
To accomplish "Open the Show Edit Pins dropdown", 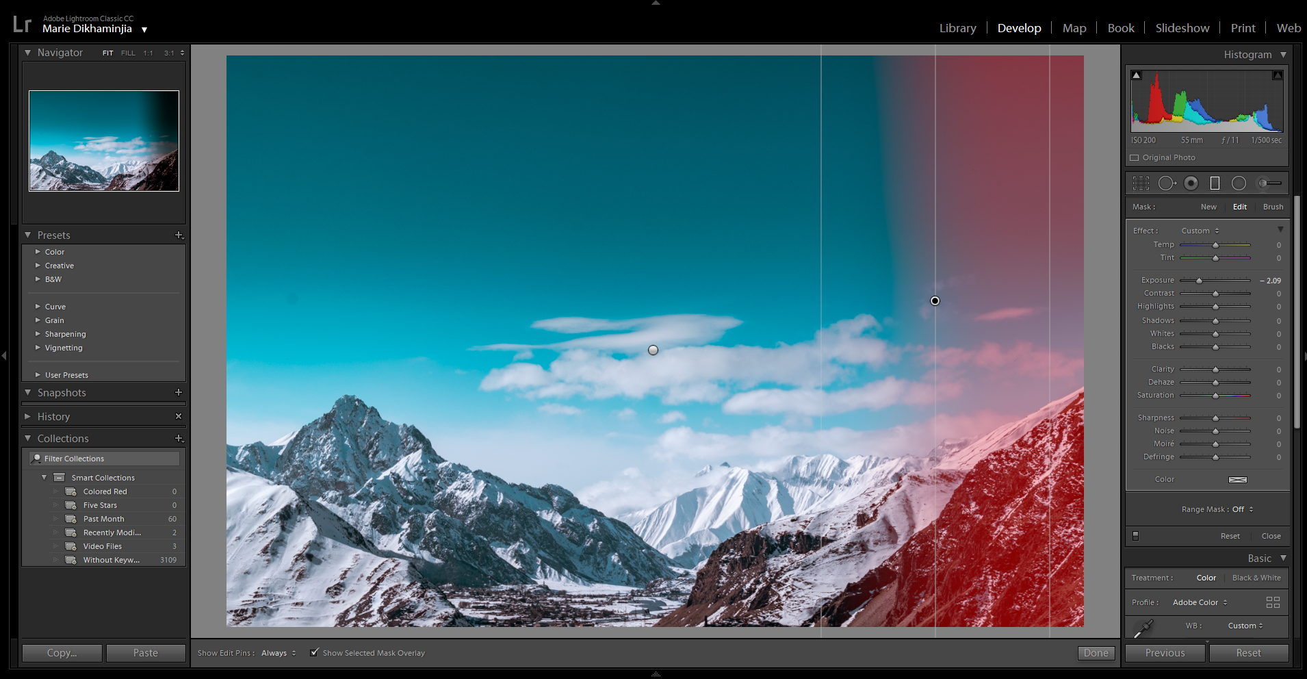I will (279, 653).
